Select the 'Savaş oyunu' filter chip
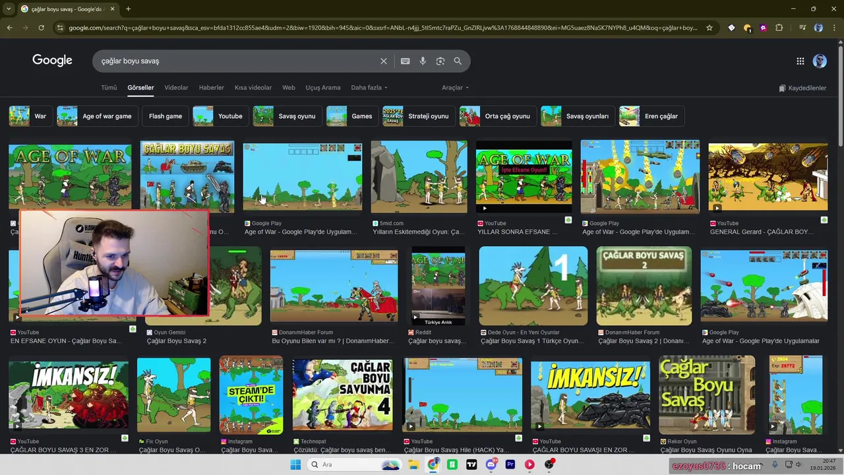The height and width of the screenshot is (475, 844). (287, 116)
